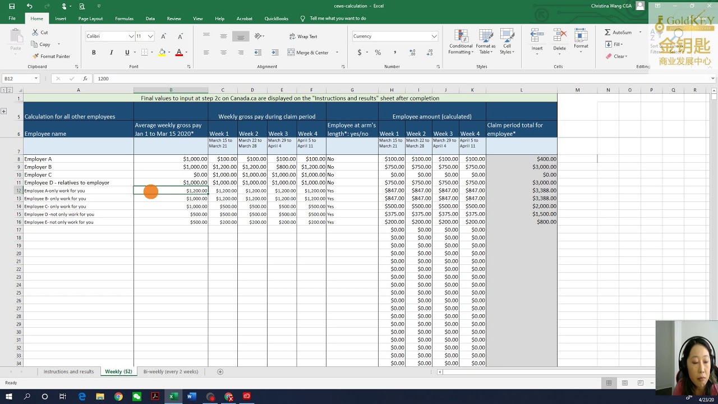Open the Instructions and results sheet
The image size is (718, 404).
pos(68,371)
